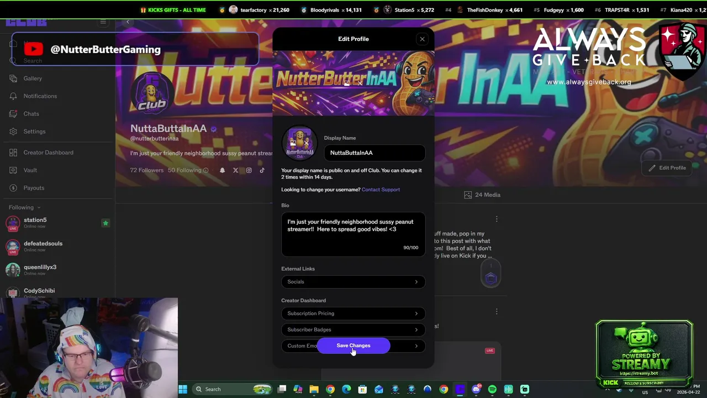Click the Vault lock icon
Screen dimensions: 707x398
[13, 170]
